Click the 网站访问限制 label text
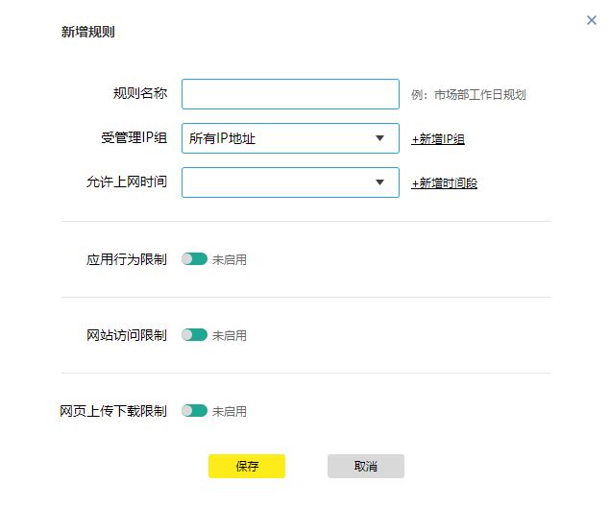The image size is (610, 508). tap(127, 335)
